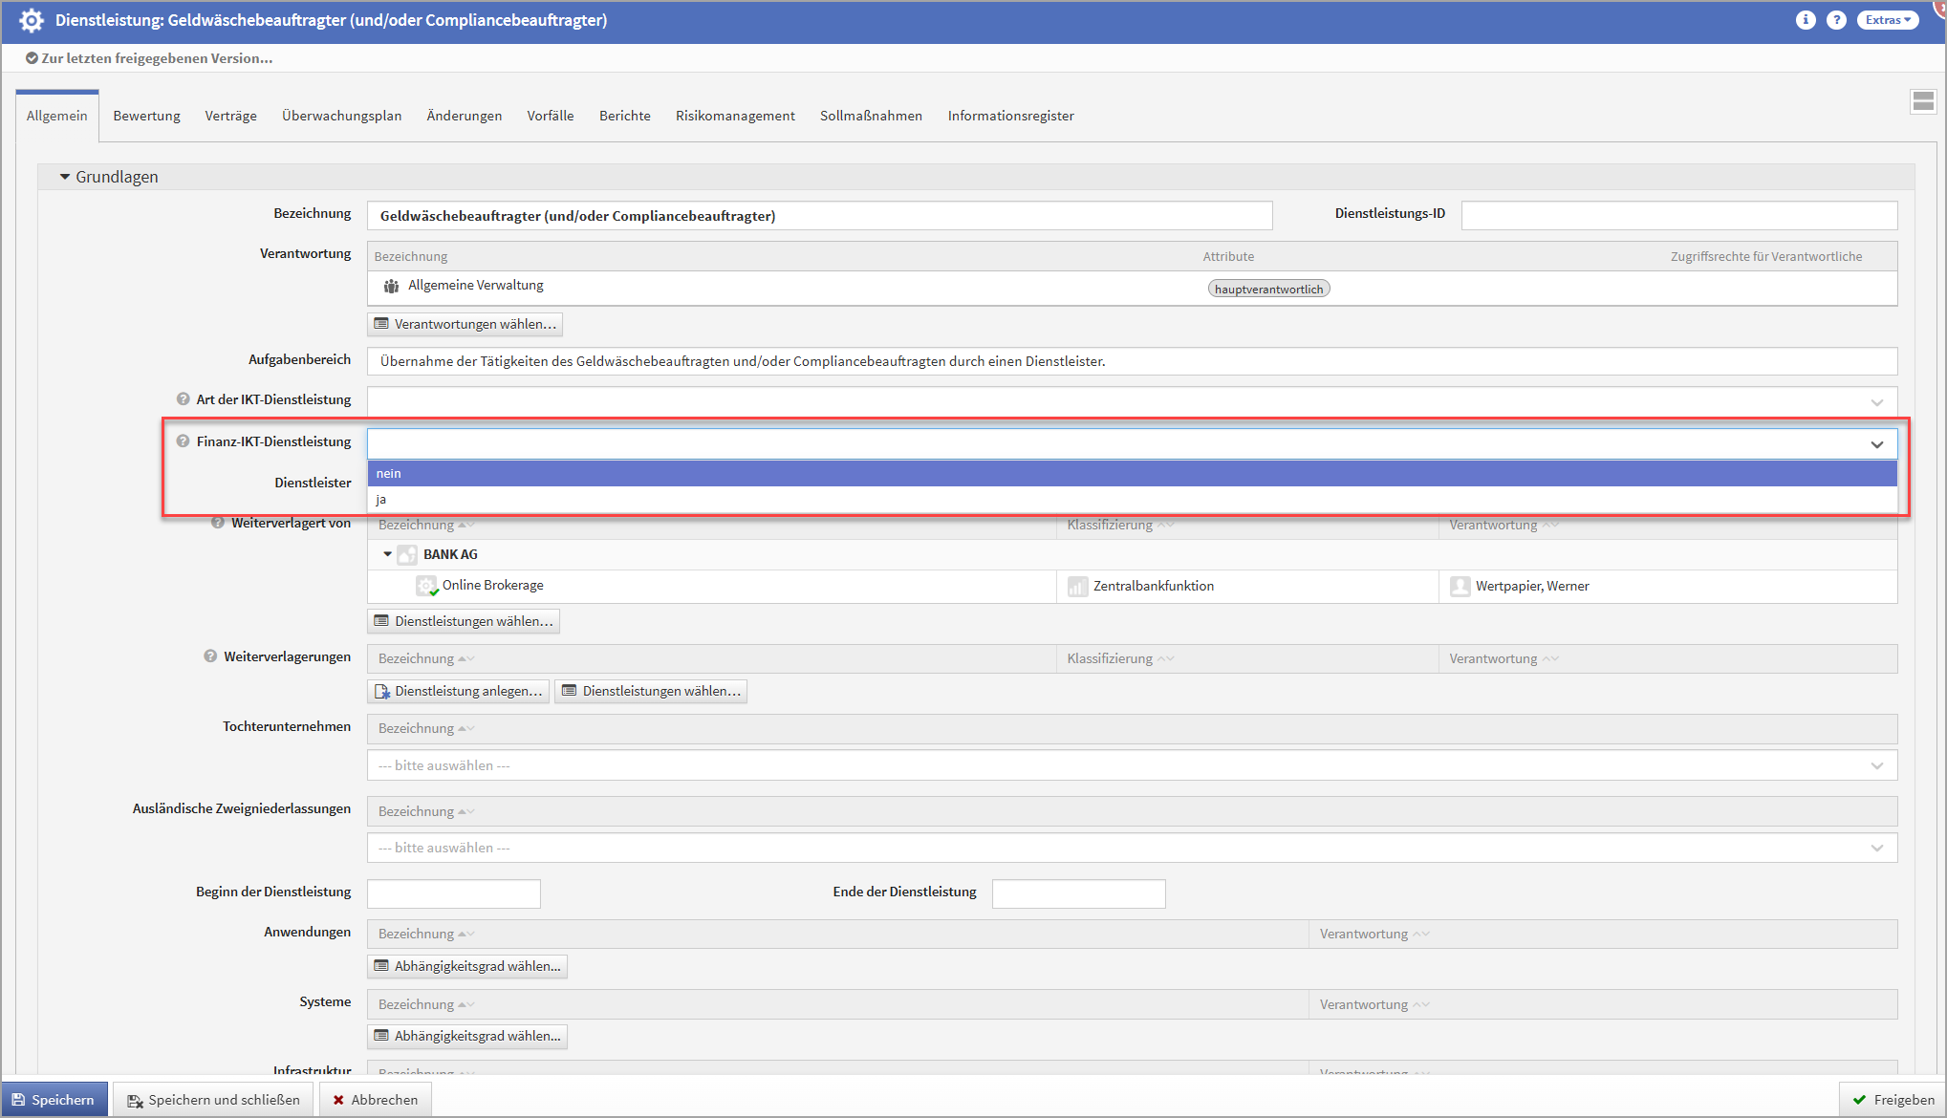Click Verantwortungen wählen button

coord(465,324)
